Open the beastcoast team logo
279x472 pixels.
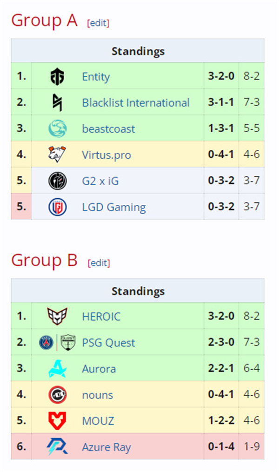[57, 128]
